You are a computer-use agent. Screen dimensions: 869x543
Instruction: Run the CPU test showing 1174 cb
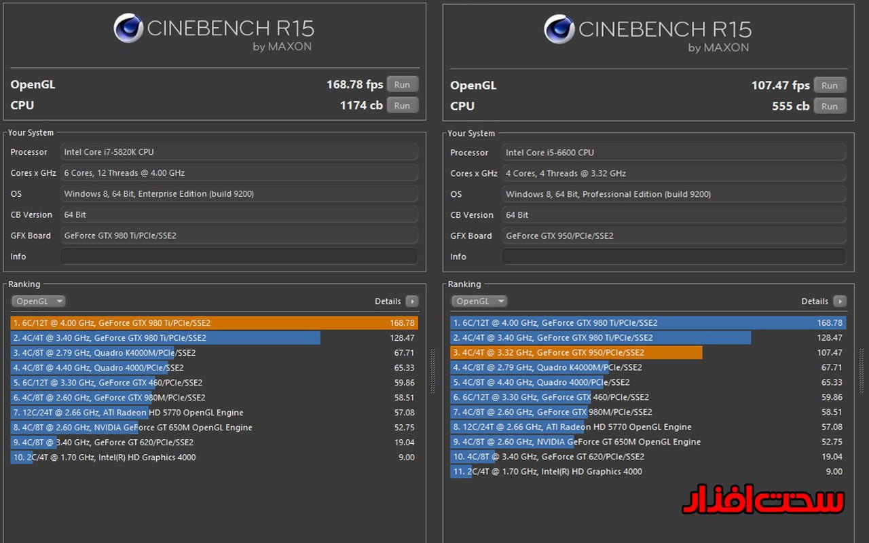(x=402, y=105)
